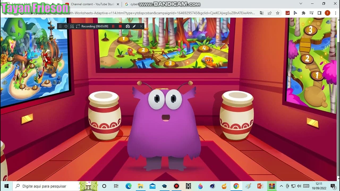Stop the Bandicam recording

click(x=120, y=26)
